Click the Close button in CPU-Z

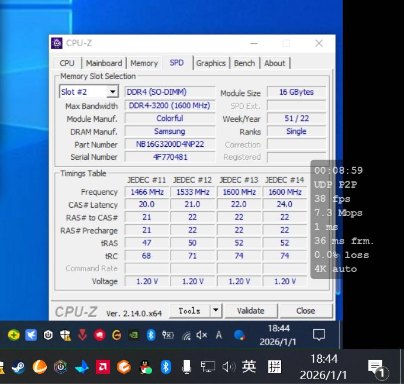[x=306, y=310]
